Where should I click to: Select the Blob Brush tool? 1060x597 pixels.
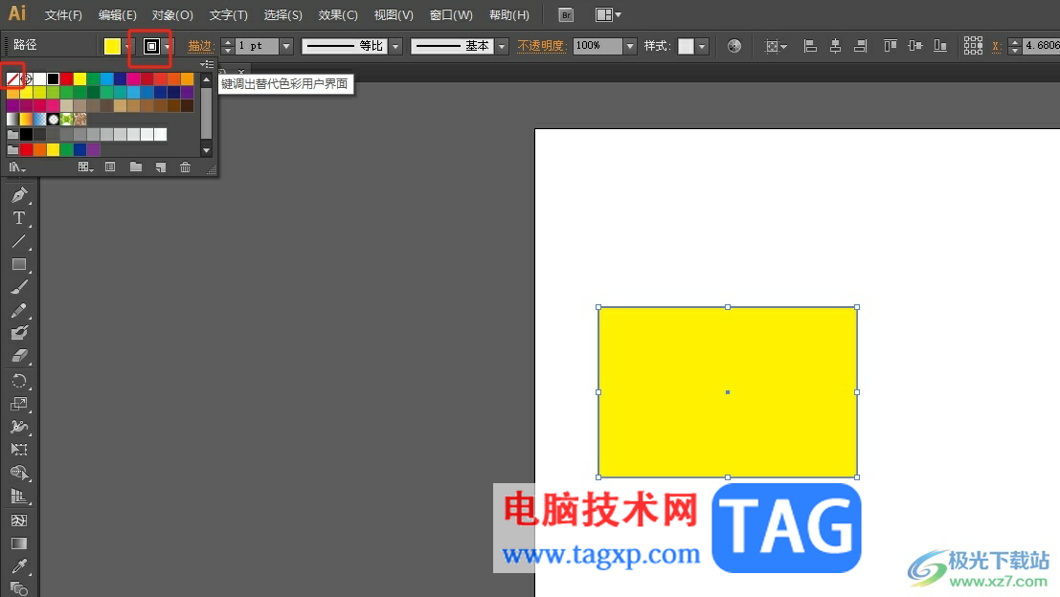(x=19, y=333)
